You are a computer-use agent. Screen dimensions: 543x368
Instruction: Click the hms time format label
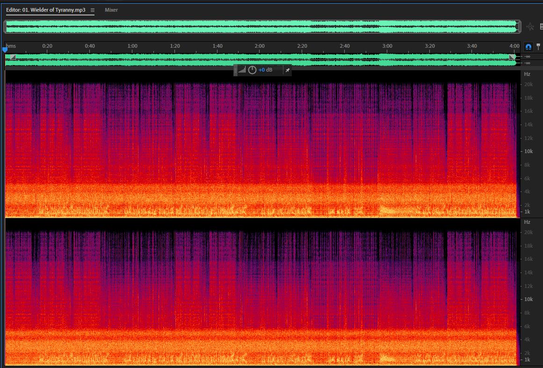[x=11, y=46]
